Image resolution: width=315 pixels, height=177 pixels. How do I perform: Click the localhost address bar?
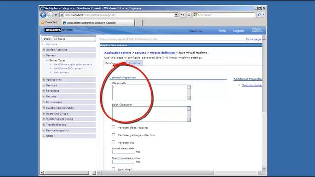click(x=119, y=15)
